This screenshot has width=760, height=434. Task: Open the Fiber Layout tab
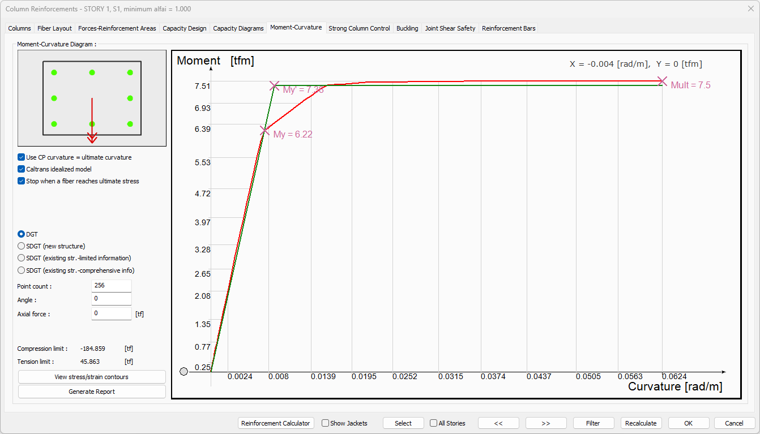(54, 28)
